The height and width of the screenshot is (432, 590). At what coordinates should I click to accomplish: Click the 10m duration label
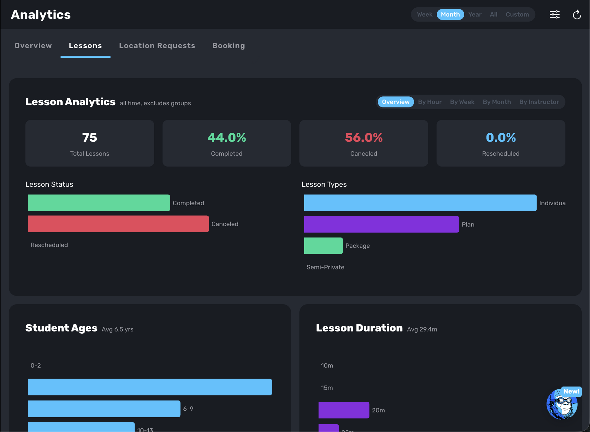click(x=327, y=365)
